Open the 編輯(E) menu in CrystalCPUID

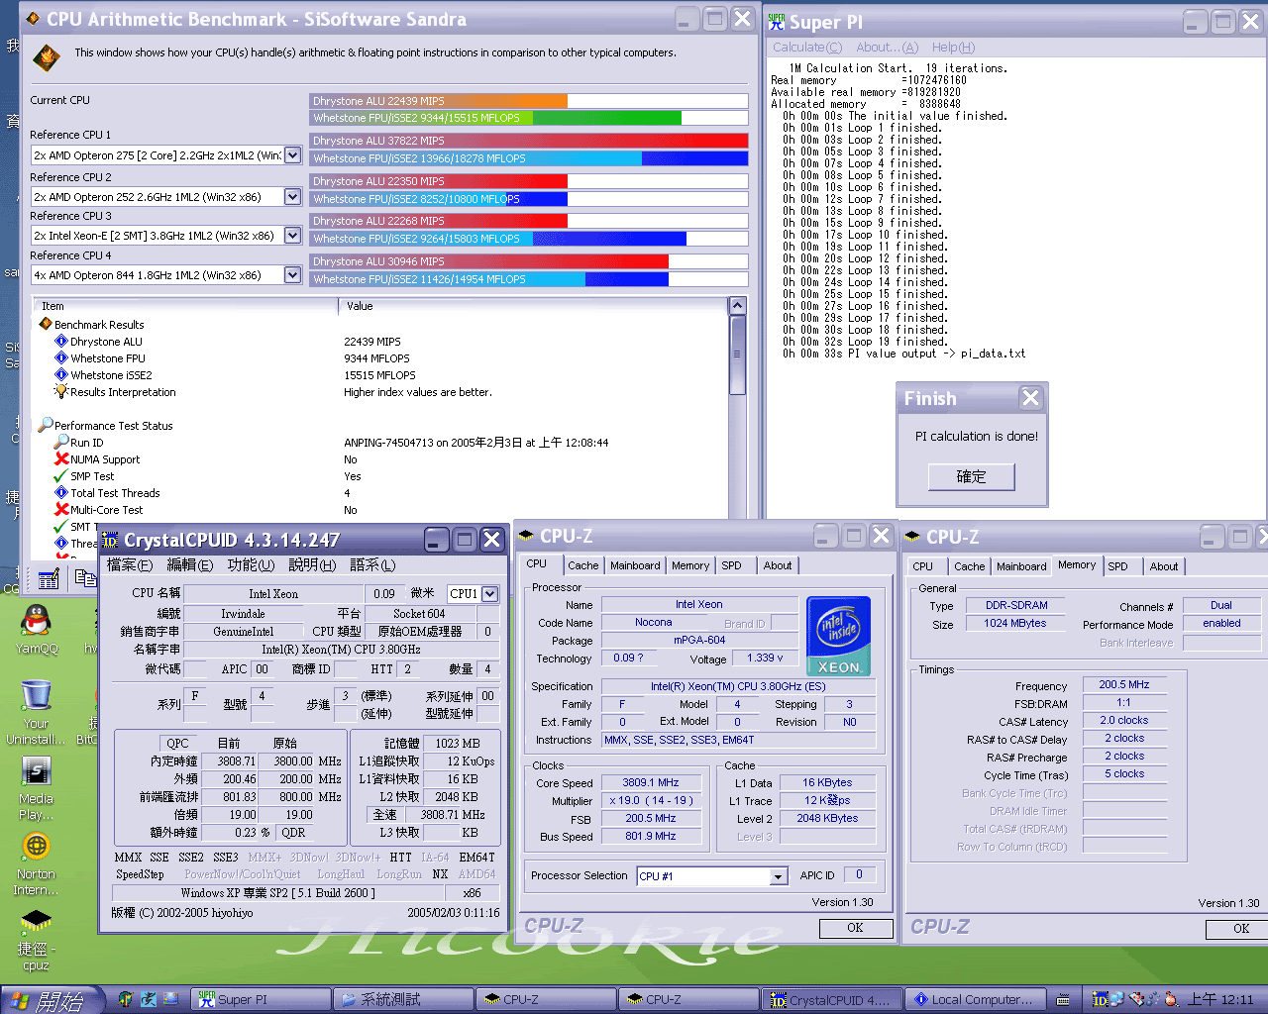[x=190, y=564]
